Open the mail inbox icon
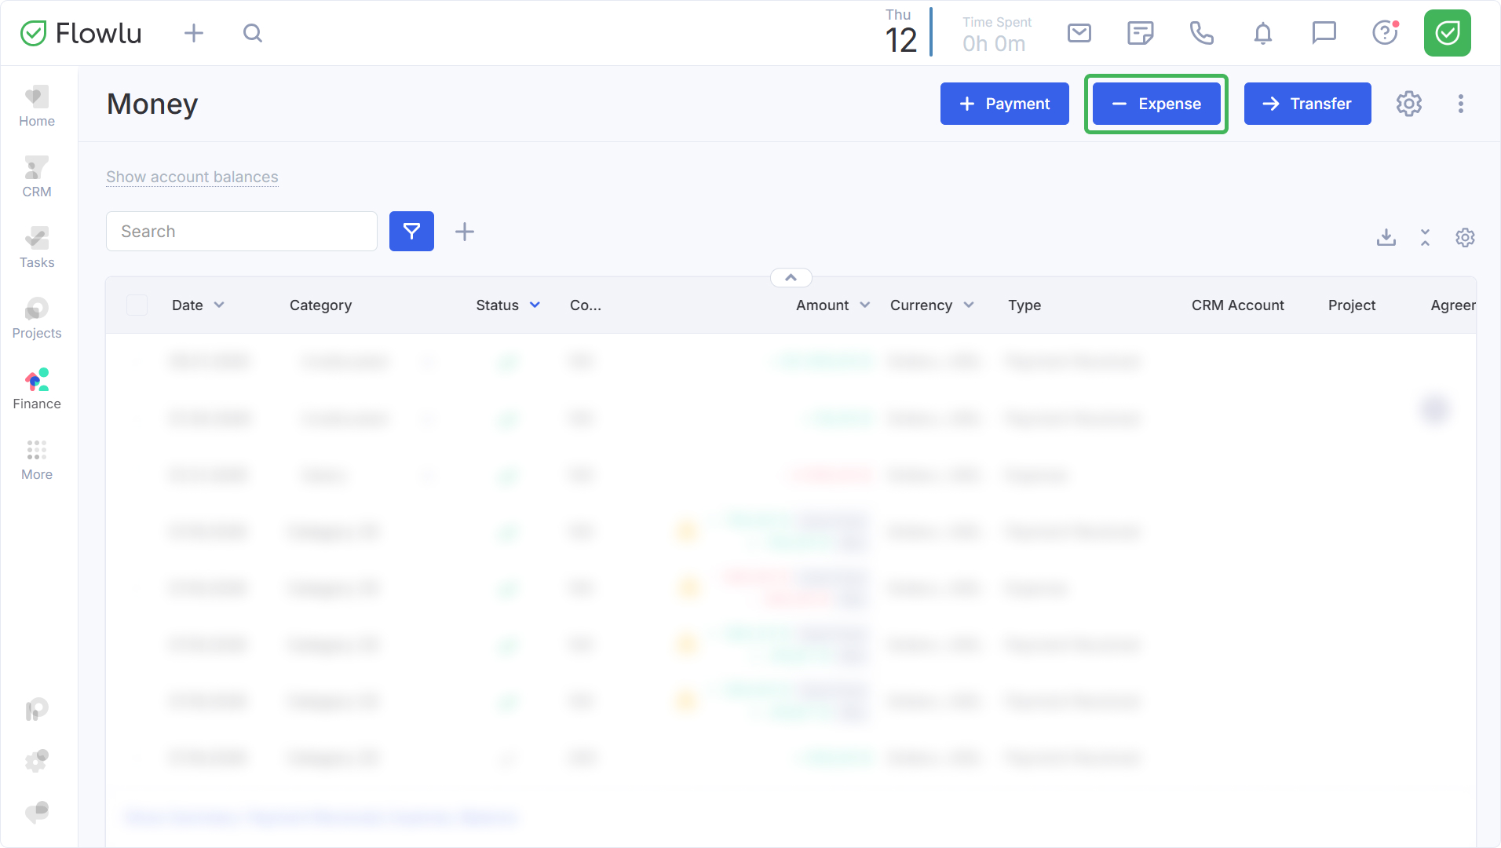 (x=1079, y=33)
